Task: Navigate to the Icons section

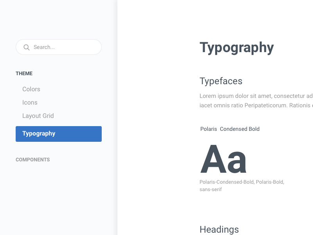Action: click(x=30, y=103)
